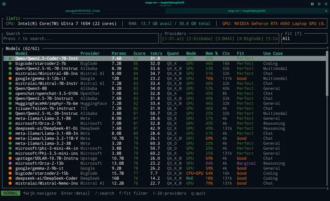Viewport: 330px width, 201px height.
Task: Toggle the Alibaba provider filter
Action: click(200, 39)
